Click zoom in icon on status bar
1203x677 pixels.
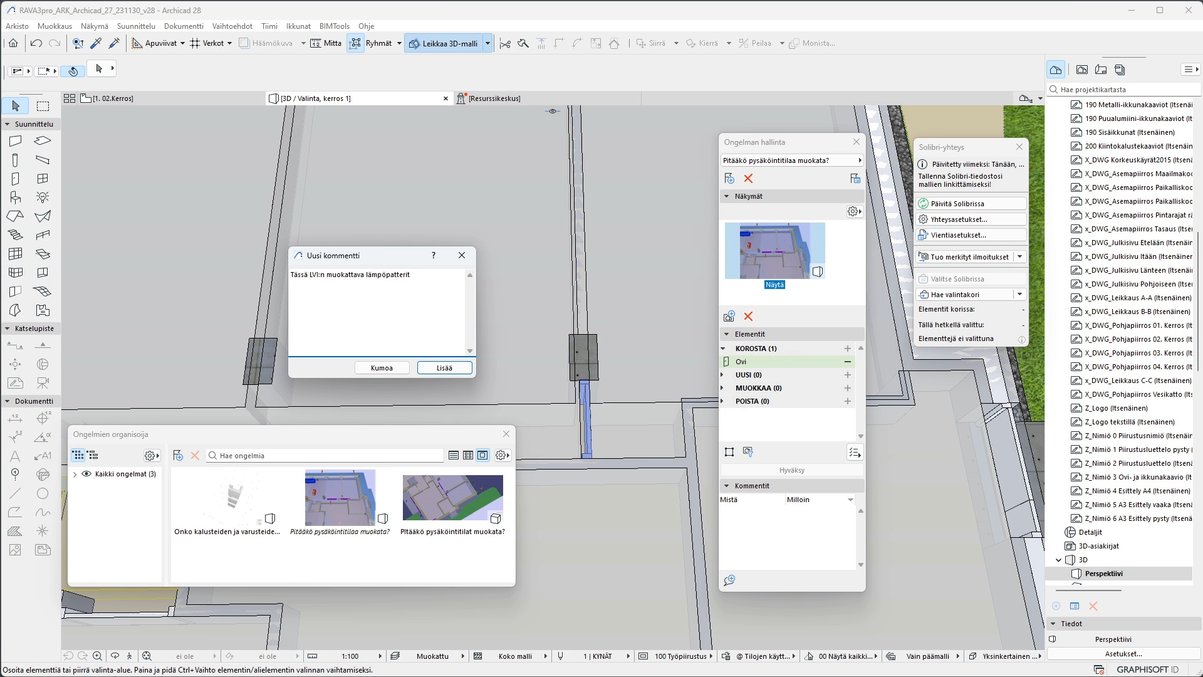click(x=98, y=656)
